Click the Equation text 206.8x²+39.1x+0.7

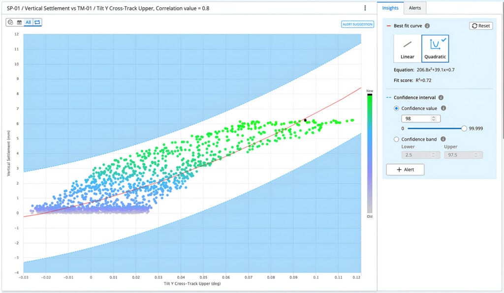tap(436, 70)
